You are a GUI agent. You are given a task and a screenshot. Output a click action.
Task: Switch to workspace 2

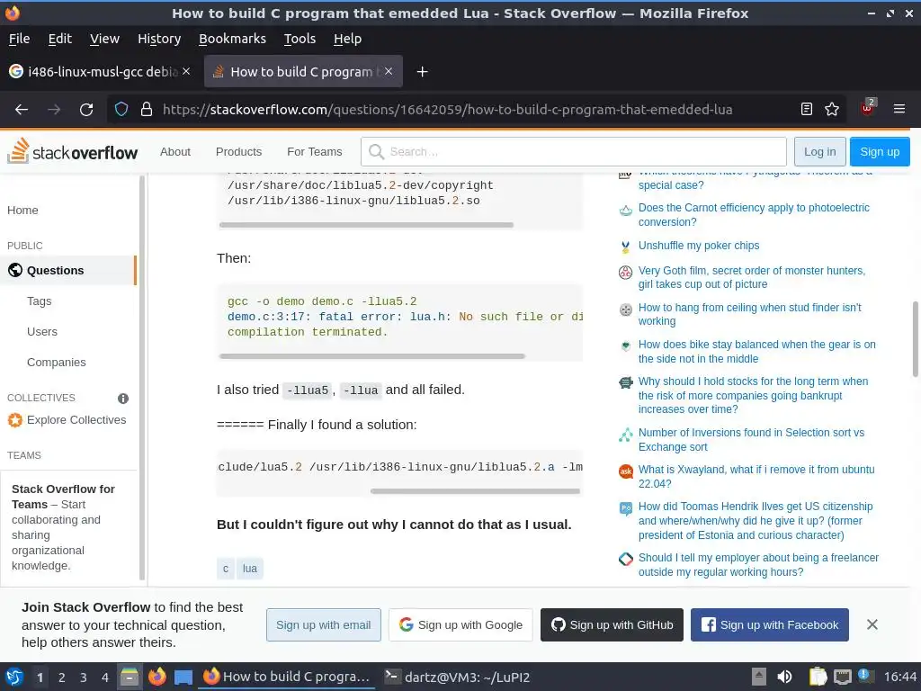click(x=62, y=678)
